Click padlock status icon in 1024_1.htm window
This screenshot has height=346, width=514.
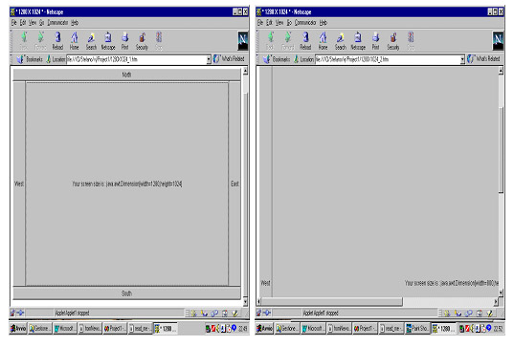(12, 313)
